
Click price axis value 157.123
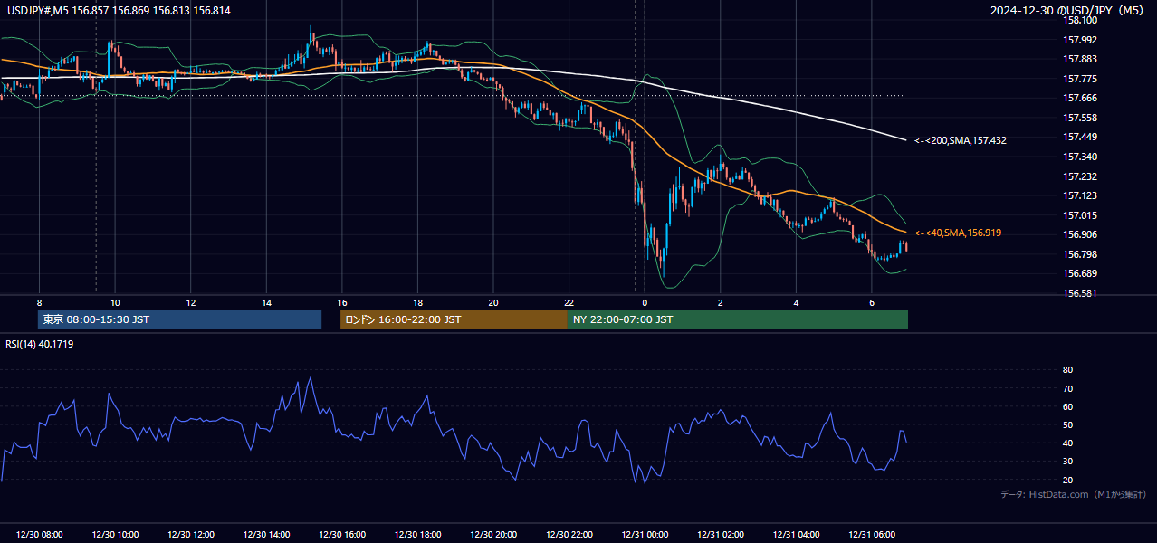1080,195
